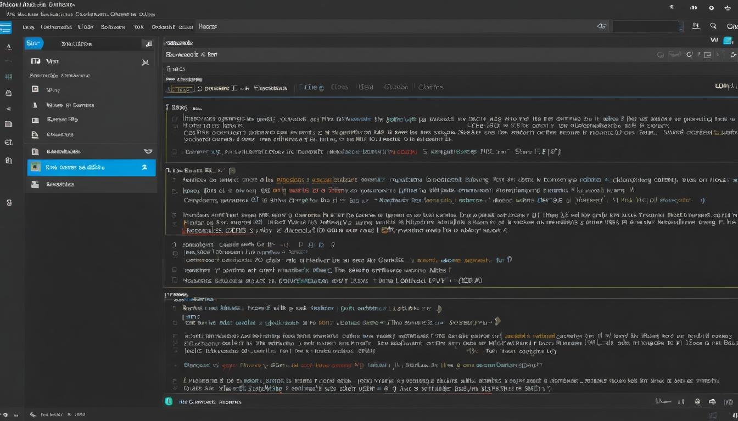Click the blue hamburger menu icon at top-left
This screenshot has width=738, height=421.
click(5, 27)
